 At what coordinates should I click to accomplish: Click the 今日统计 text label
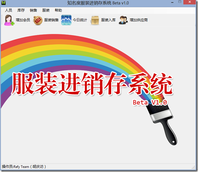(80, 20)
